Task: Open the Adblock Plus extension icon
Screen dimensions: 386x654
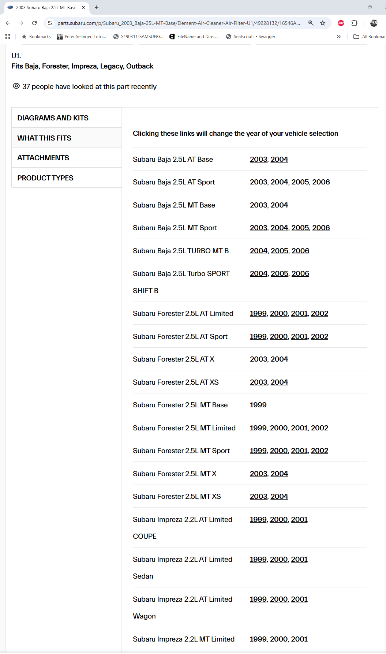Action: pos(341,23)
